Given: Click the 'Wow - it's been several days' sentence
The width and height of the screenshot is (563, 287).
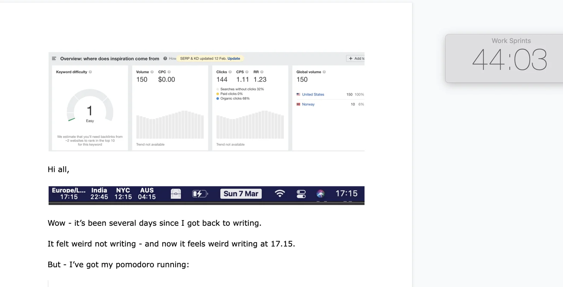Looking at the screenshot, I should pyautogui.click(x=154, y=223).
